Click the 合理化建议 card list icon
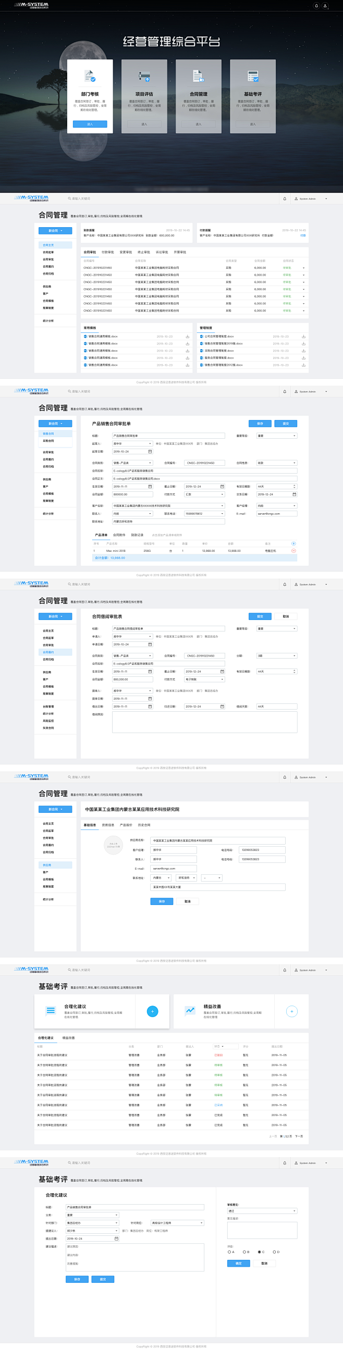The image size is (343, 1350). pyautogui.click(x=51, y=1010)
